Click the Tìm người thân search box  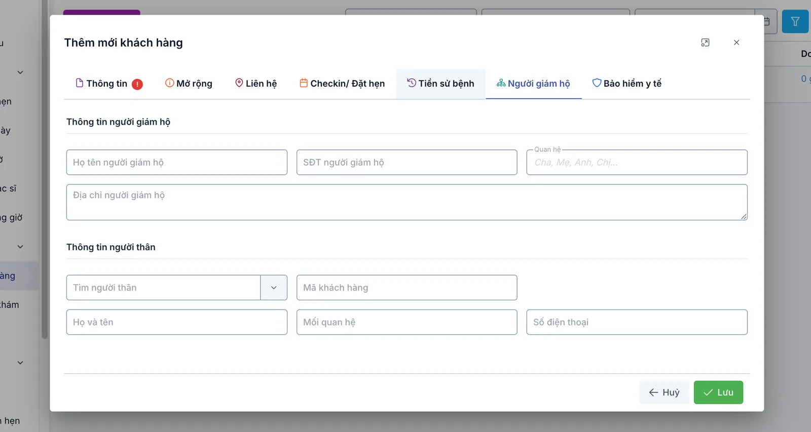pyautogui.click(x=163, y=288)
